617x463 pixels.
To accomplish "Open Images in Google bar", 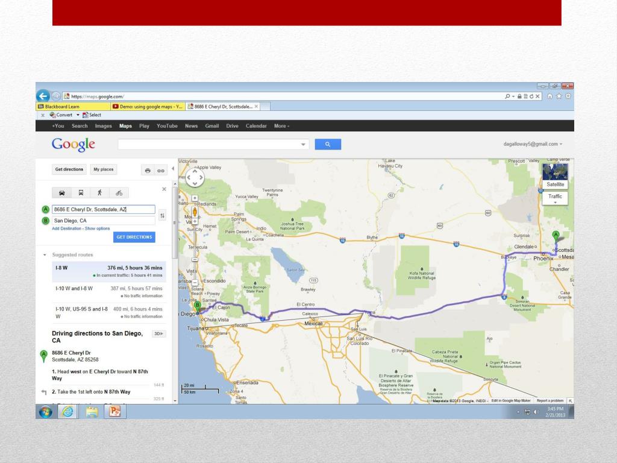I will (104, 126).
